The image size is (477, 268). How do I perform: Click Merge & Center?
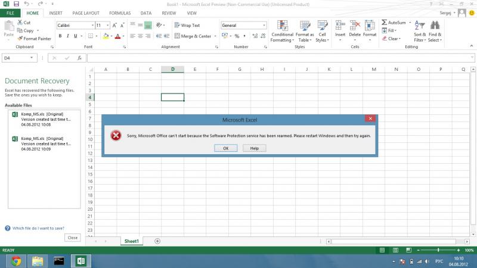pos(193,36)
